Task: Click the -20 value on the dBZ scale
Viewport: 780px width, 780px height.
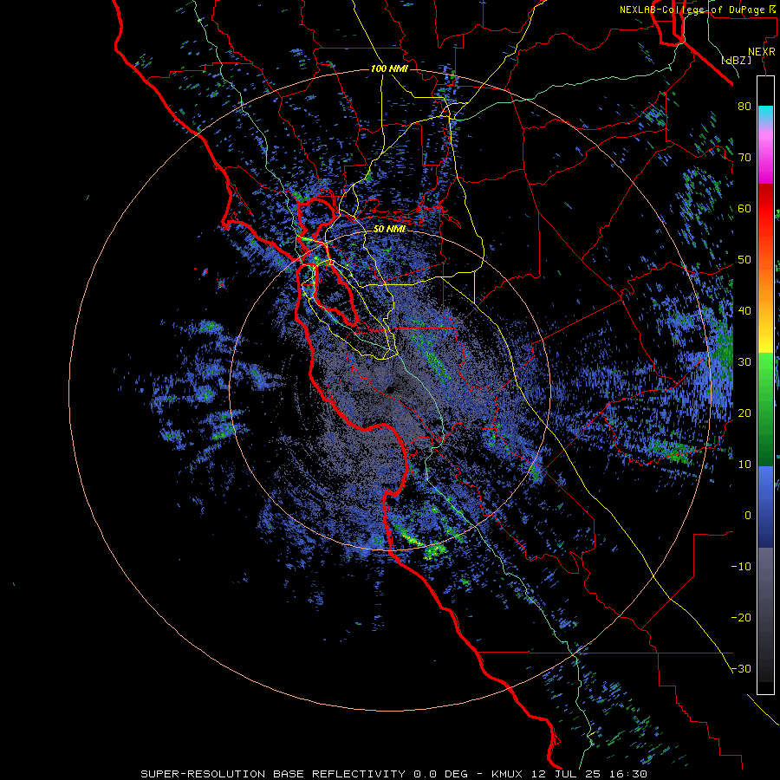Action: tap(741, 617)
